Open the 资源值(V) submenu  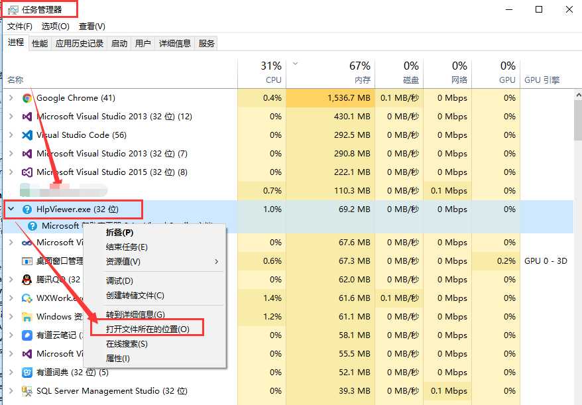pyautogui.click(x=154, y=262)
